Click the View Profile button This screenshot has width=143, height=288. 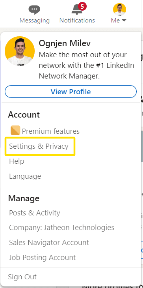pyautogui.click(x=71, y=92)
